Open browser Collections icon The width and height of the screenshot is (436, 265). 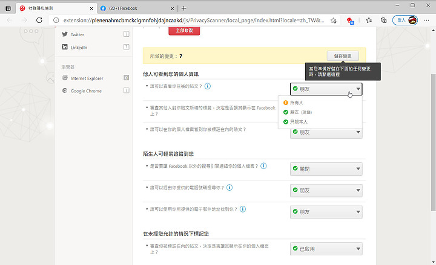(383, 21)
